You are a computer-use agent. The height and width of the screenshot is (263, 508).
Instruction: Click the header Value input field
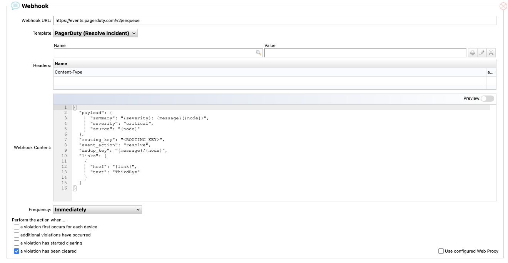[365, 53]
